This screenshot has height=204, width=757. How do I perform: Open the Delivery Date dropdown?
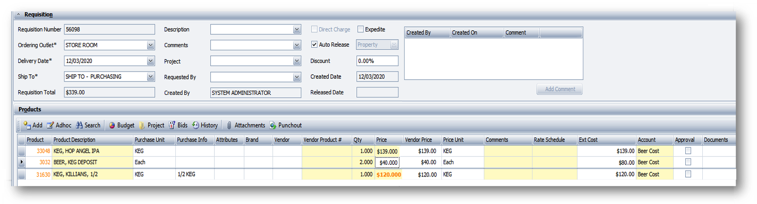click(x=151, y=61)
